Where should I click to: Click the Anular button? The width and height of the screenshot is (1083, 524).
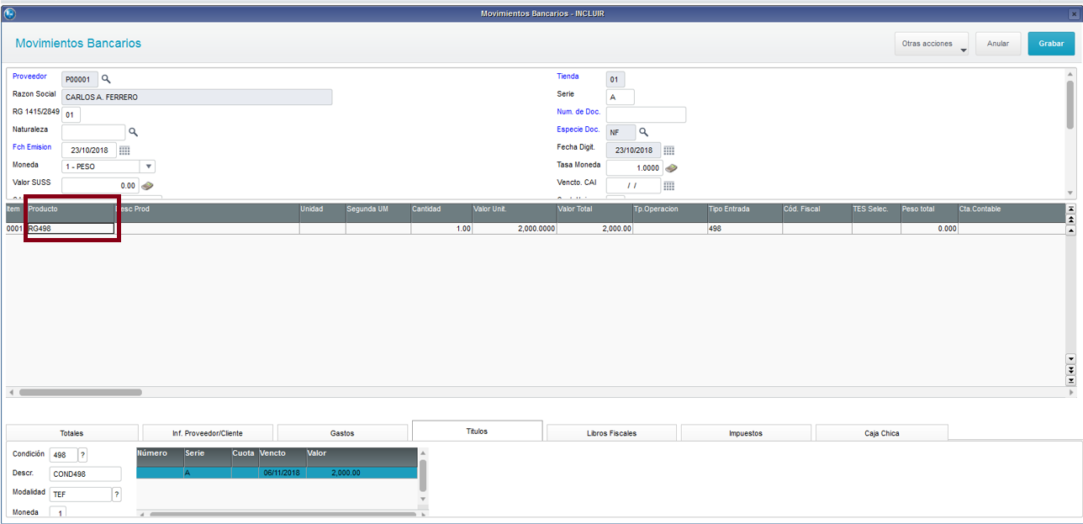click(998, 44)
